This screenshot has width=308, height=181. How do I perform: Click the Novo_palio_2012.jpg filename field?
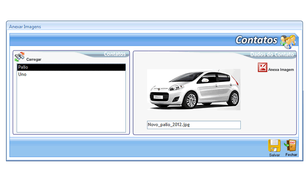pyautogui.click(x=194, y=125)
